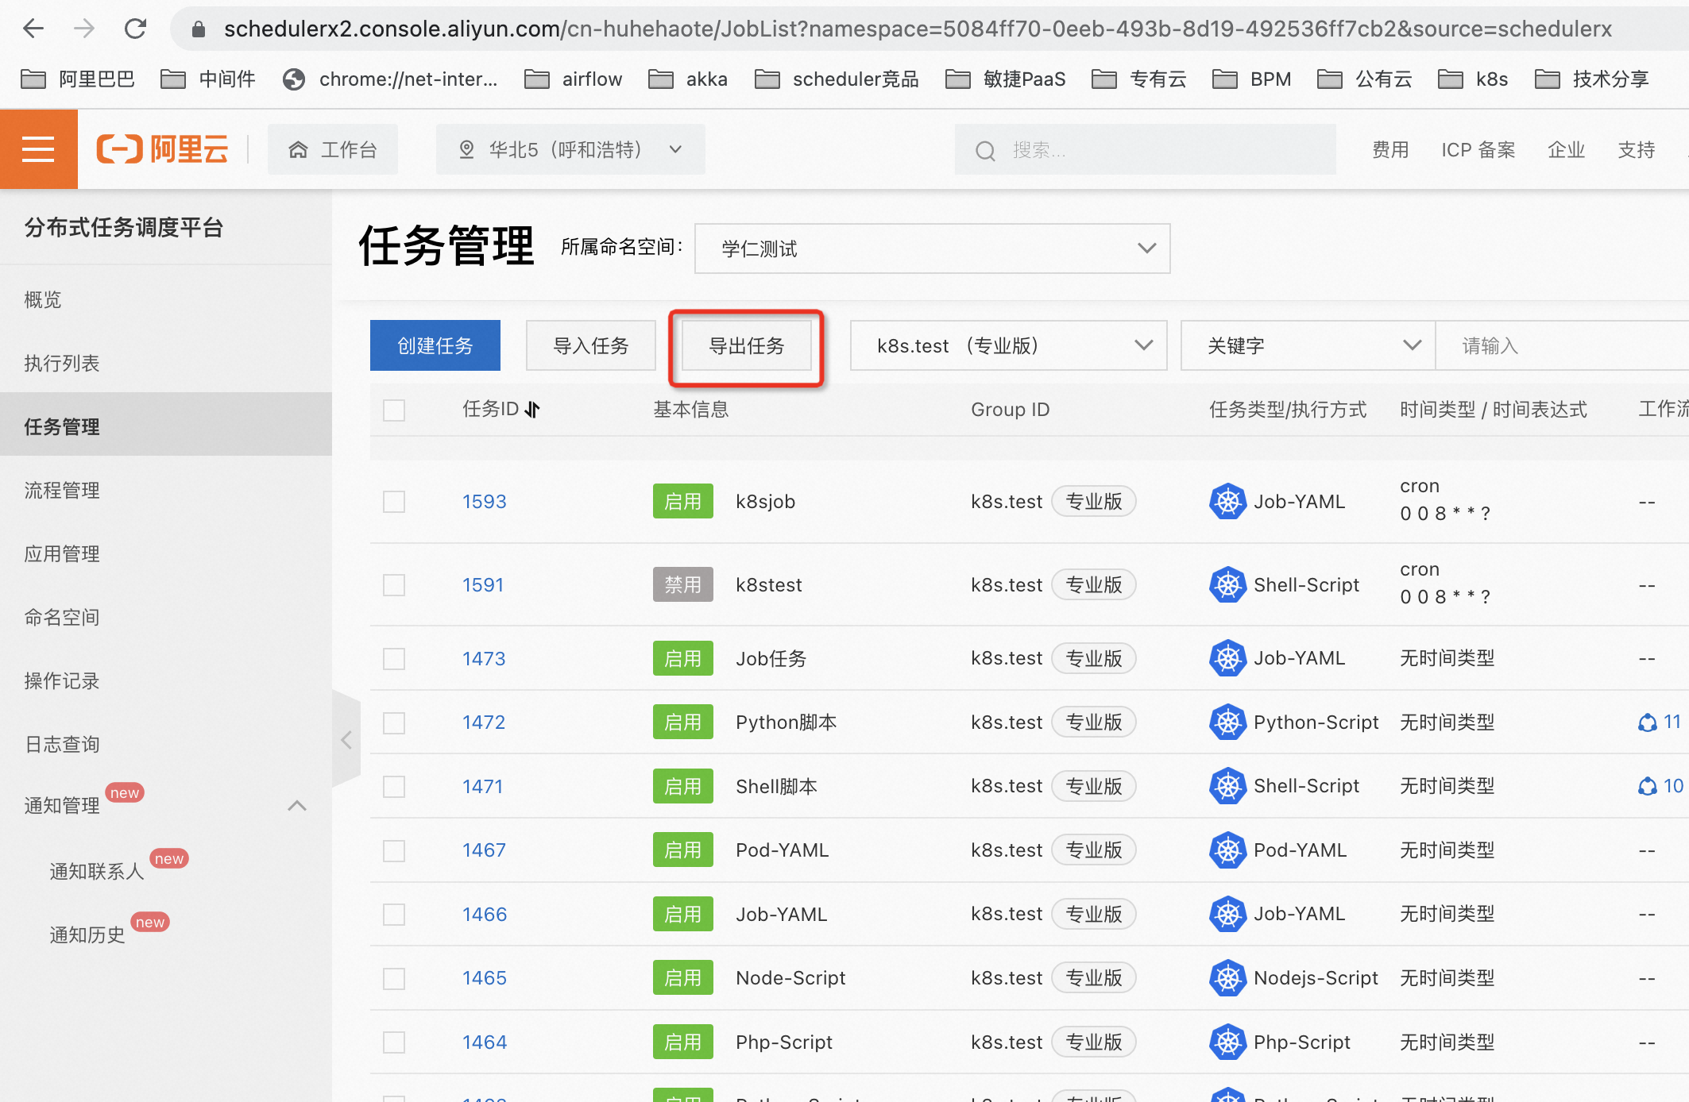Open task ID 1464 link
The image size is (1689, 1102).
485,1042
